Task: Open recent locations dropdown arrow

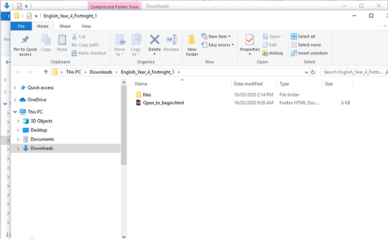Action: pos(38,72)
